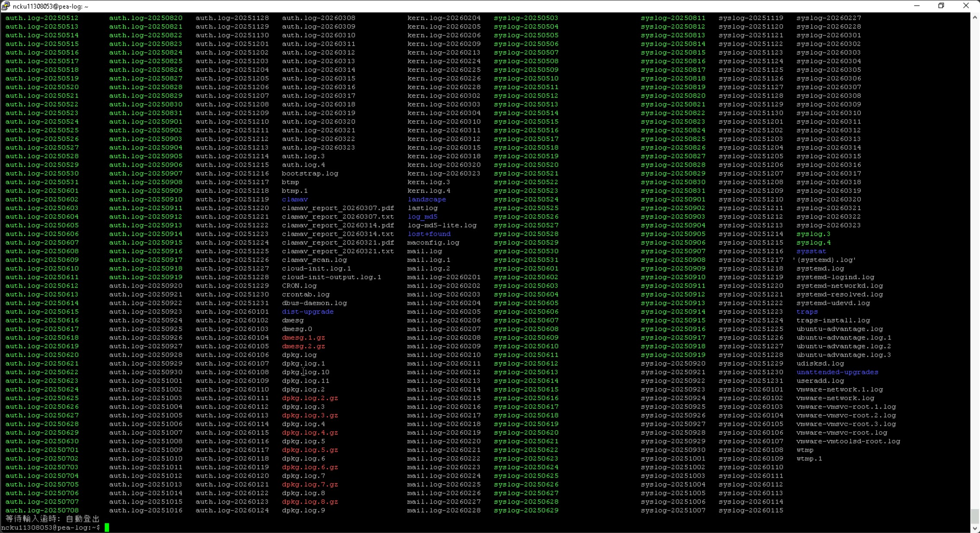Click the landscape directory entry
This screenshot has height=533, width=980.
coord(427,199)
